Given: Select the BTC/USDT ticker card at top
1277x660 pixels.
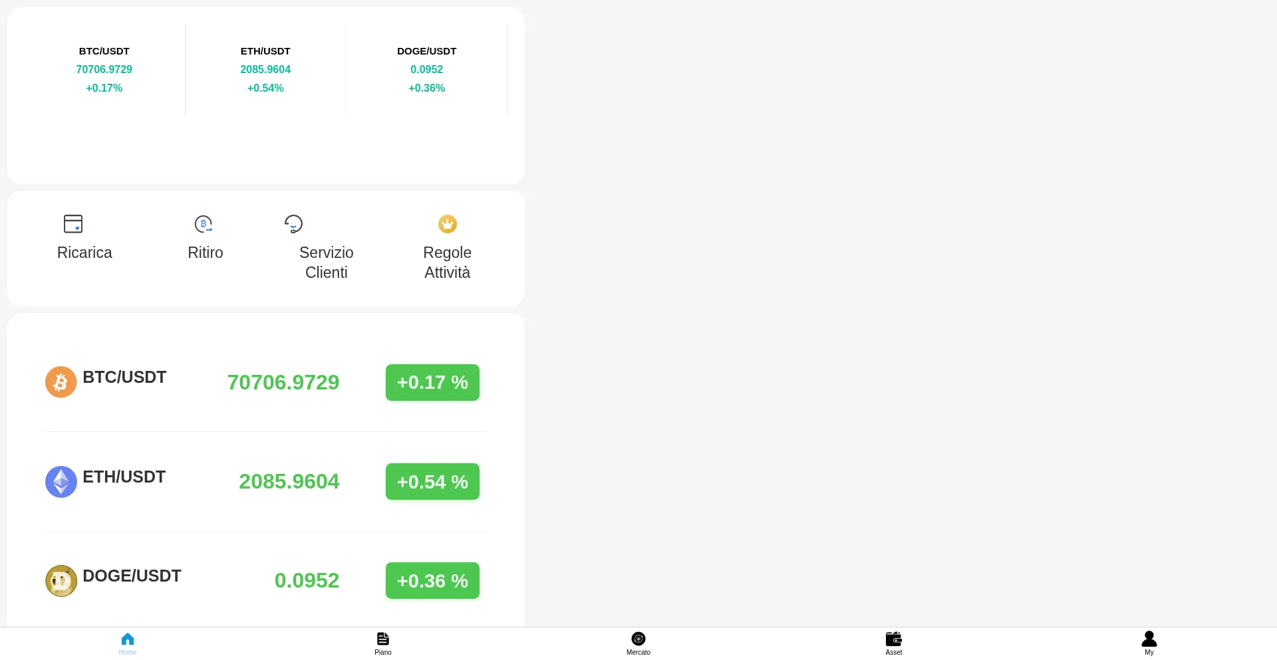Looking at the screenshot, I should pos(104,70).
